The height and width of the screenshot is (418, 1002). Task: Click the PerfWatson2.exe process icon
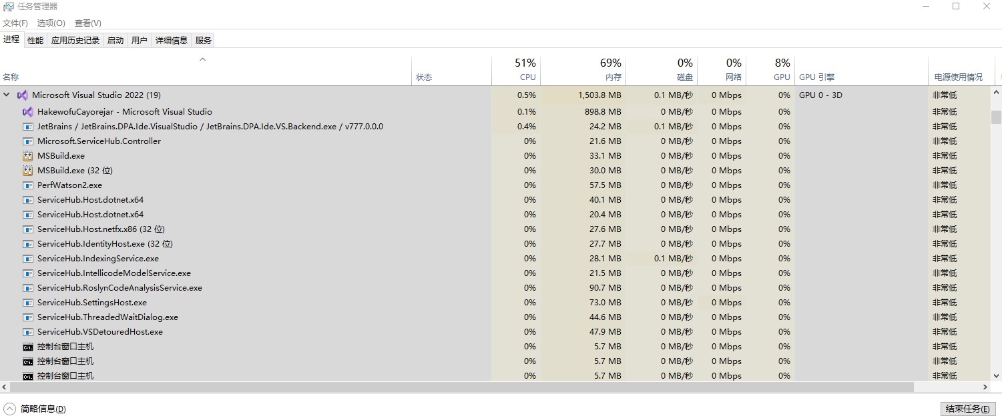click(x=27, y=185)
